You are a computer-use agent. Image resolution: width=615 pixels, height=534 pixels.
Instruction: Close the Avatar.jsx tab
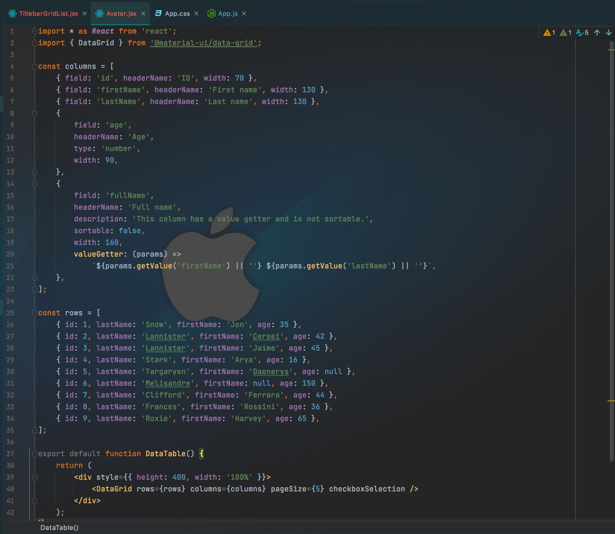[x=143, y=13]
